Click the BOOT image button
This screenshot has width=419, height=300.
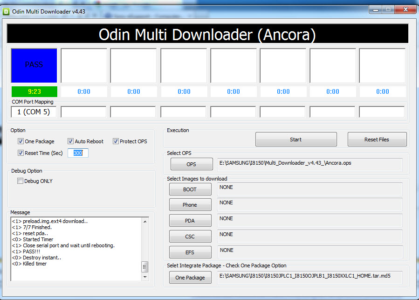pos(190,189)
